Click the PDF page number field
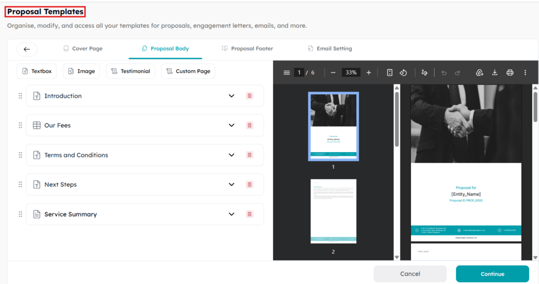 click(299, 73)
